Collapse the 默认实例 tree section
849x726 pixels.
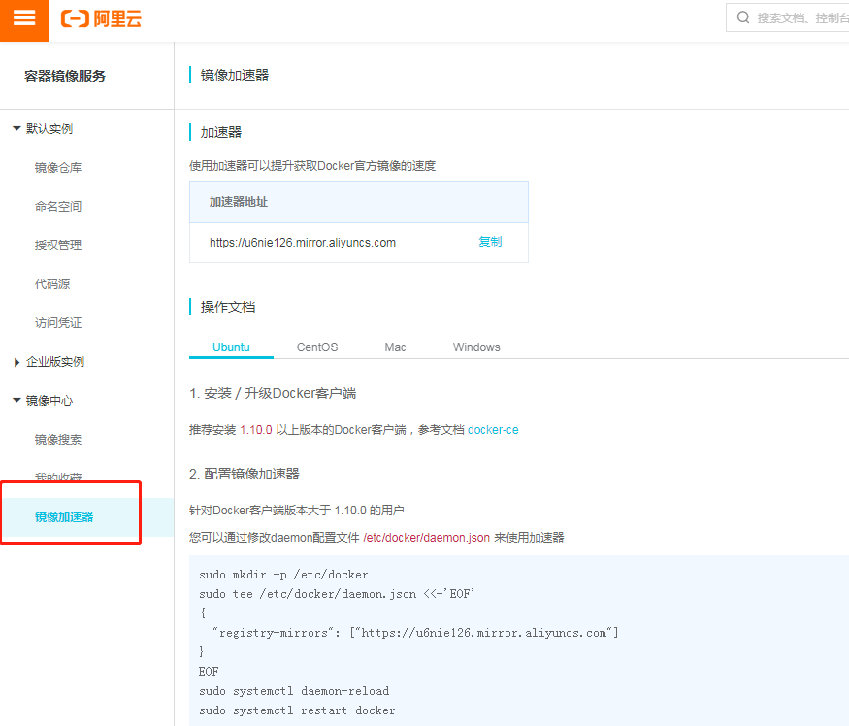(16, 128)
